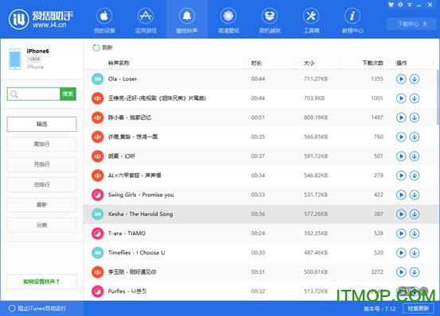The width and height of the screenshot is (440, 316).
Task: Click the iPhone6 device thumbnail
Action: 14,59
